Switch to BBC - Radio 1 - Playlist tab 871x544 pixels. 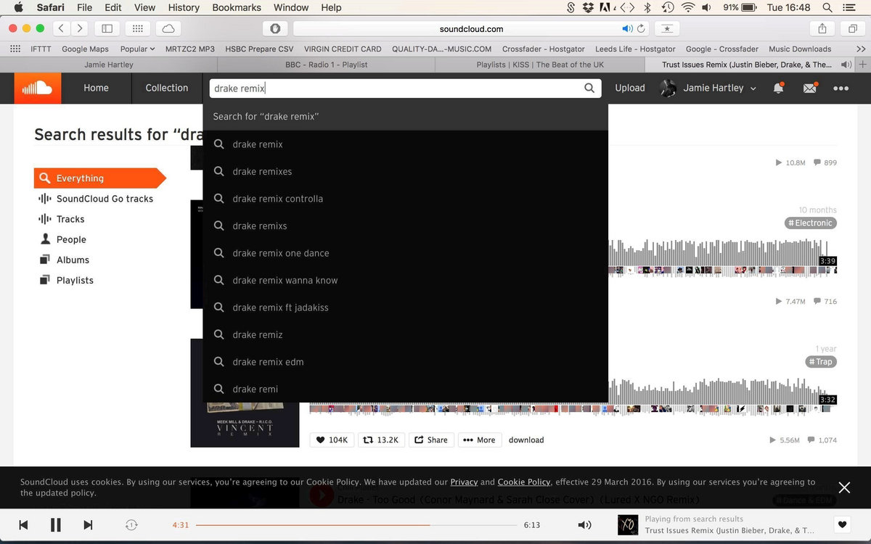[326, 65]
